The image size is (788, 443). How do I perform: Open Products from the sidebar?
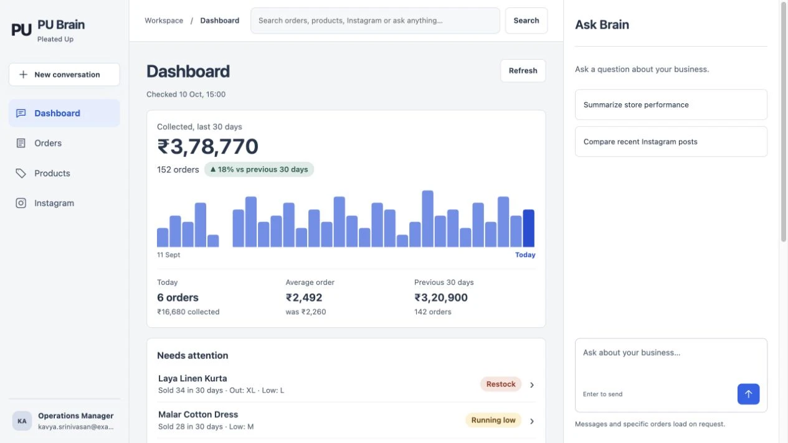click(x=64, y=173)
